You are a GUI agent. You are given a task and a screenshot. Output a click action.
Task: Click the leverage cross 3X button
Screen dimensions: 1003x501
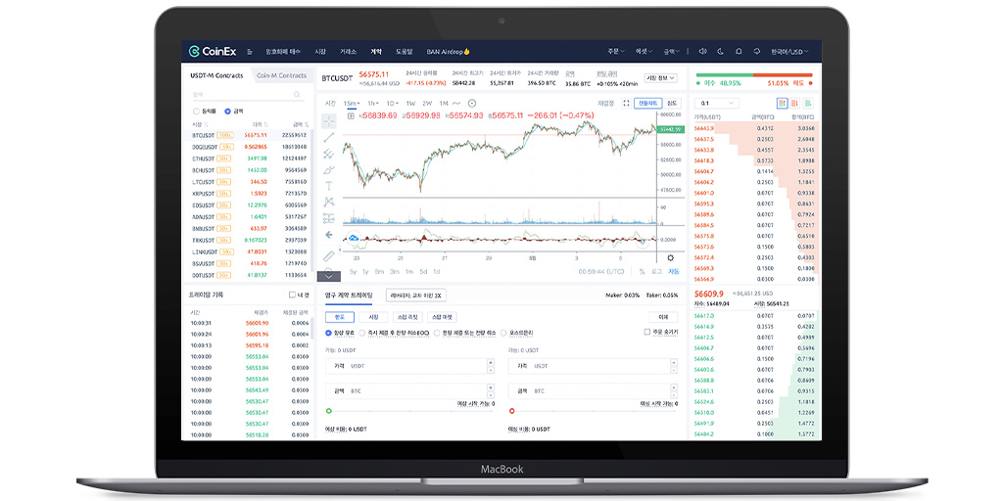(x=416, y=296)
